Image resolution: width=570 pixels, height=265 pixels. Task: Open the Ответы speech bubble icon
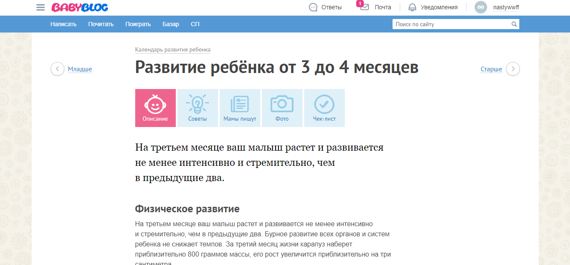(x=313, y=7)
